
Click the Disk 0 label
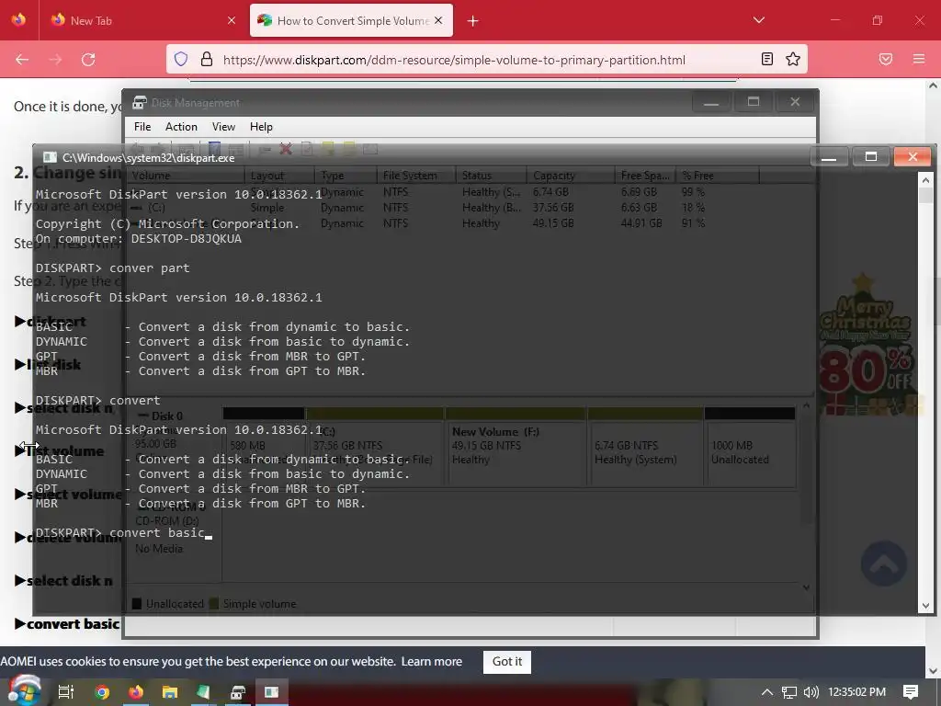click(x=167, y=416)
